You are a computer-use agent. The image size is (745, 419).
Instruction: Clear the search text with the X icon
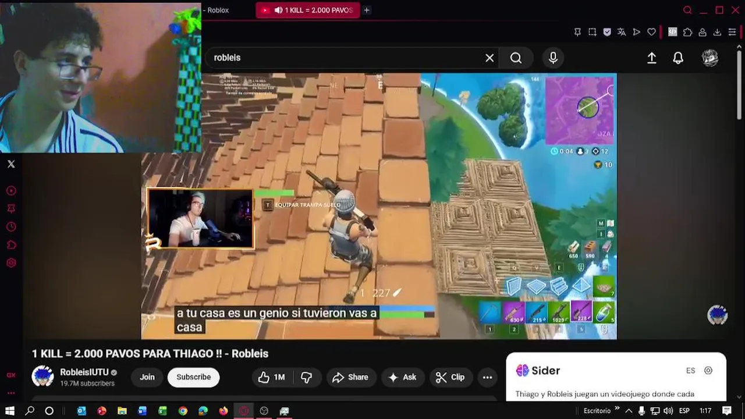pyautogui.click(x=489, y=58)
